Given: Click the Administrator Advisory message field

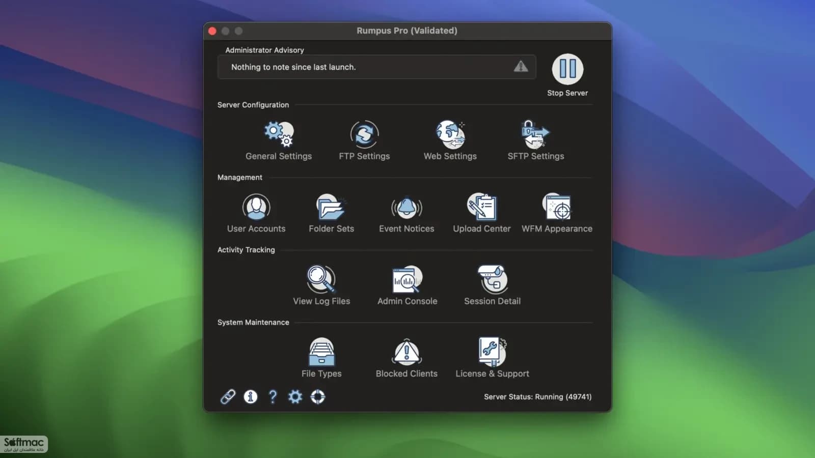Looking at the screenshot, I should tap(376, 67).
